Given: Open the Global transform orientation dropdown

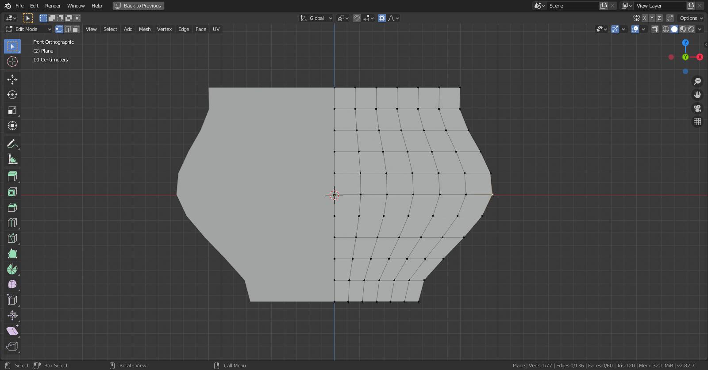Looking at the screenshot, I should tap(316, 18).
